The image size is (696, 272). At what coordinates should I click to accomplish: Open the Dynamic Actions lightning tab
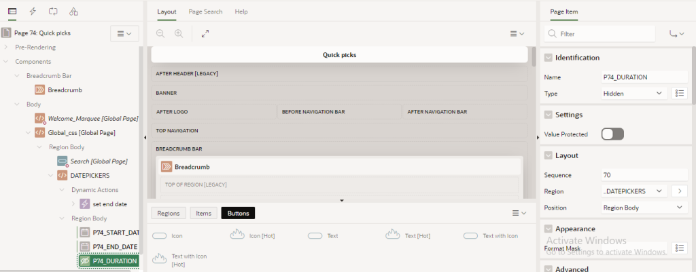coord(33,12)
